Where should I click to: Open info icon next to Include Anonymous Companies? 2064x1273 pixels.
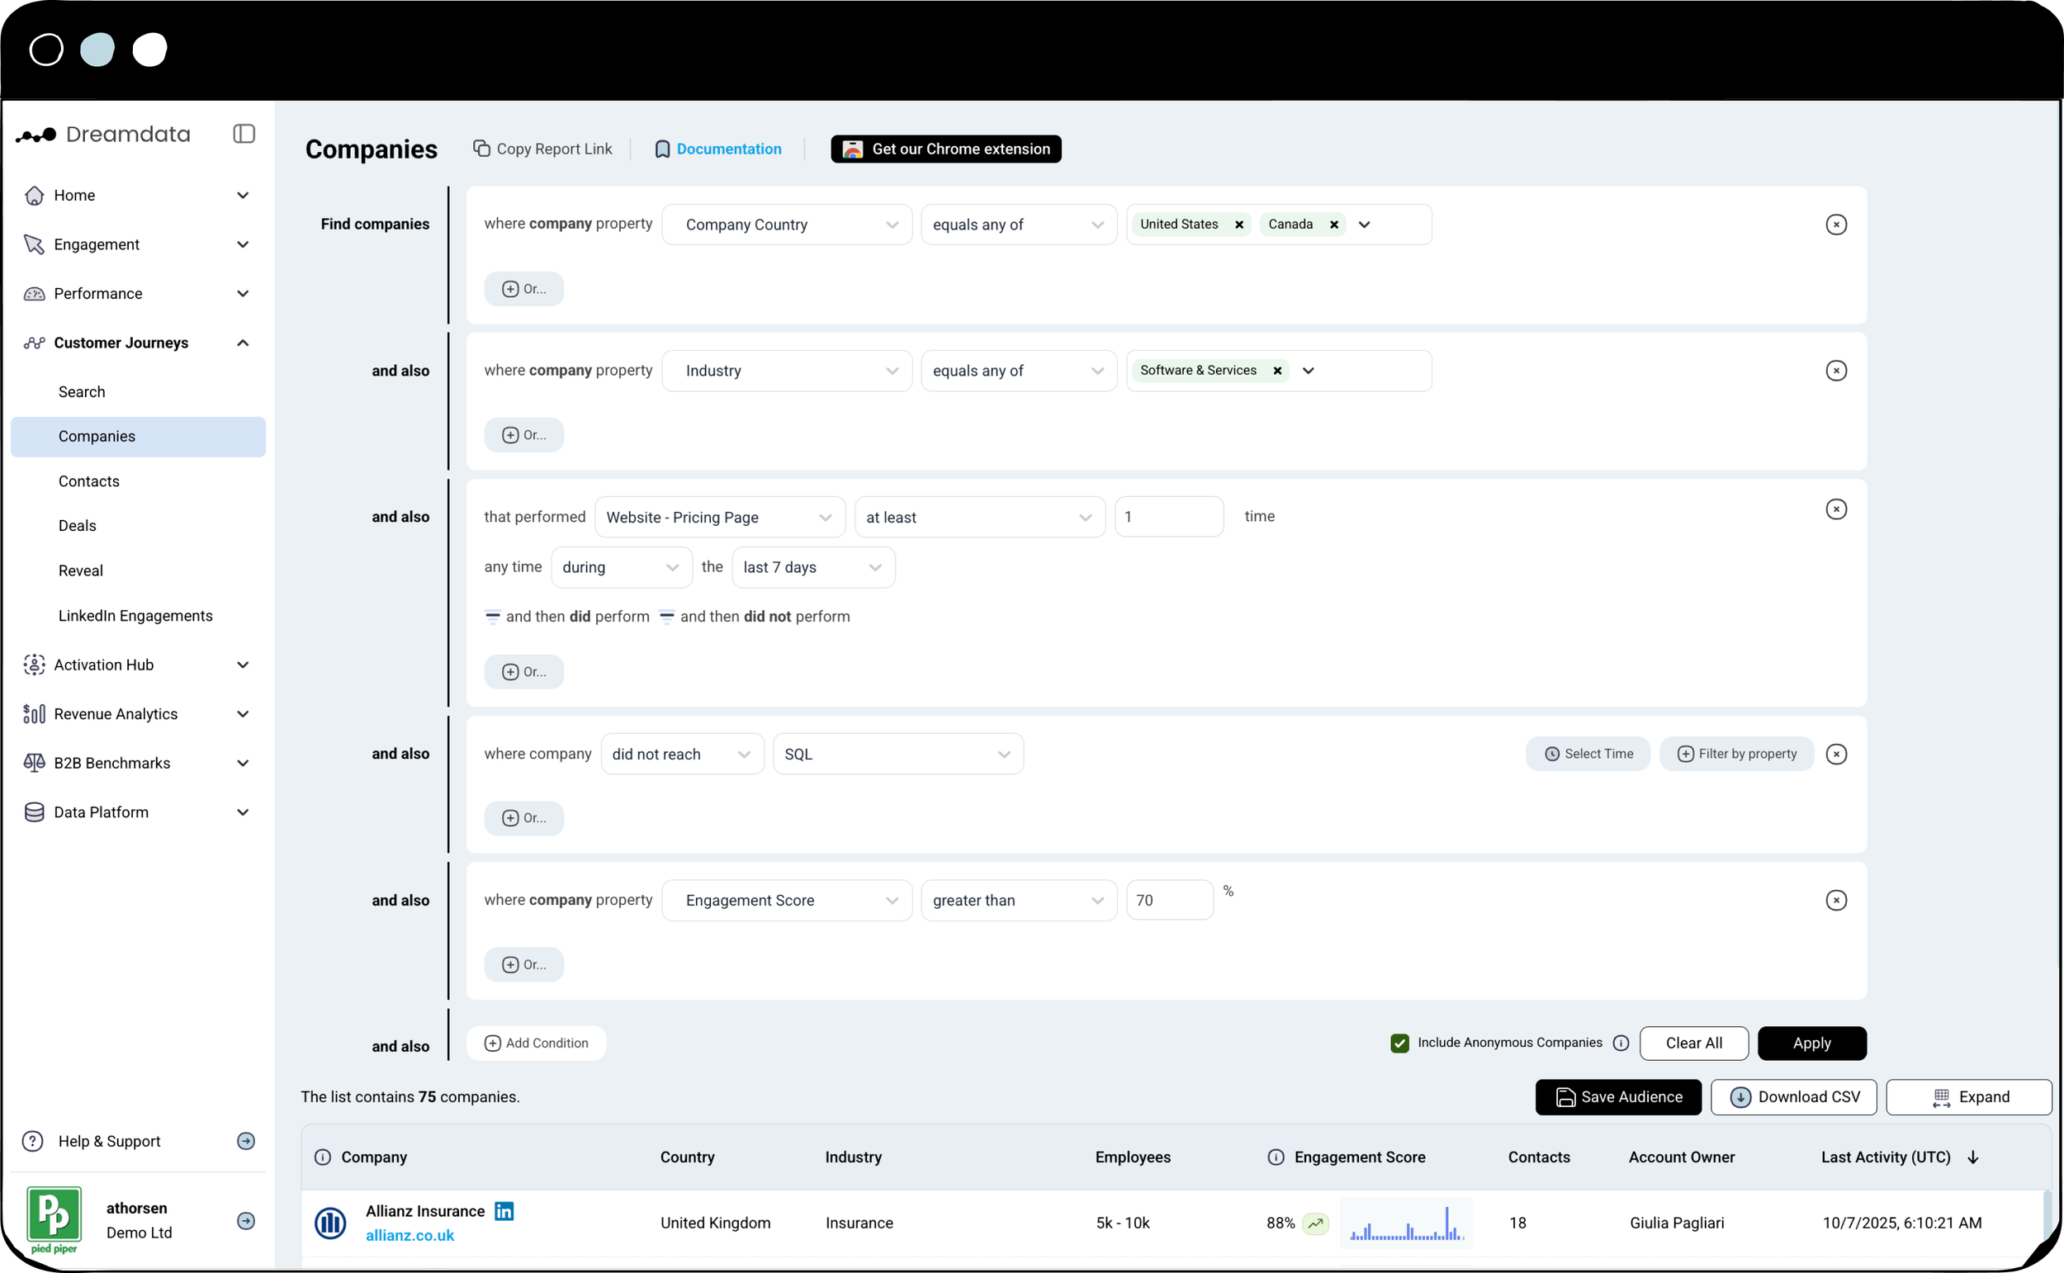(x=1621, y=1043)
